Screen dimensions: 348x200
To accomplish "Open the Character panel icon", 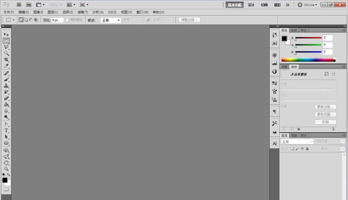I will coord(275,144).
